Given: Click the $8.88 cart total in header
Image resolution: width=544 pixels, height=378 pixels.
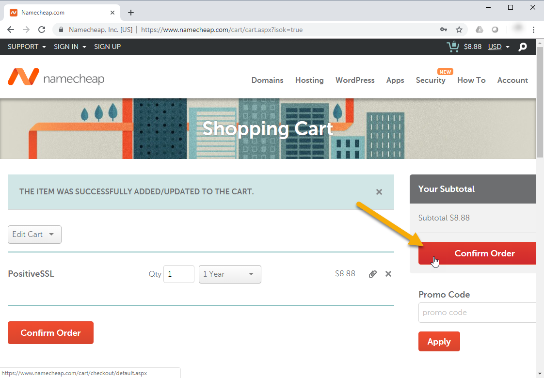Looking at the screenshot, I should click(473, 47).
